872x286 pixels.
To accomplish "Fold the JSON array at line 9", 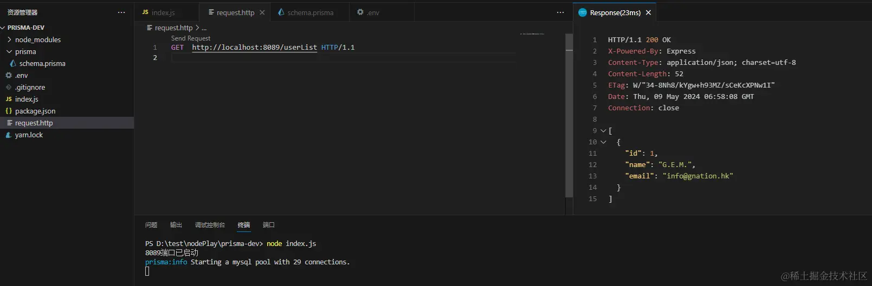I will (x=603, y=131).
